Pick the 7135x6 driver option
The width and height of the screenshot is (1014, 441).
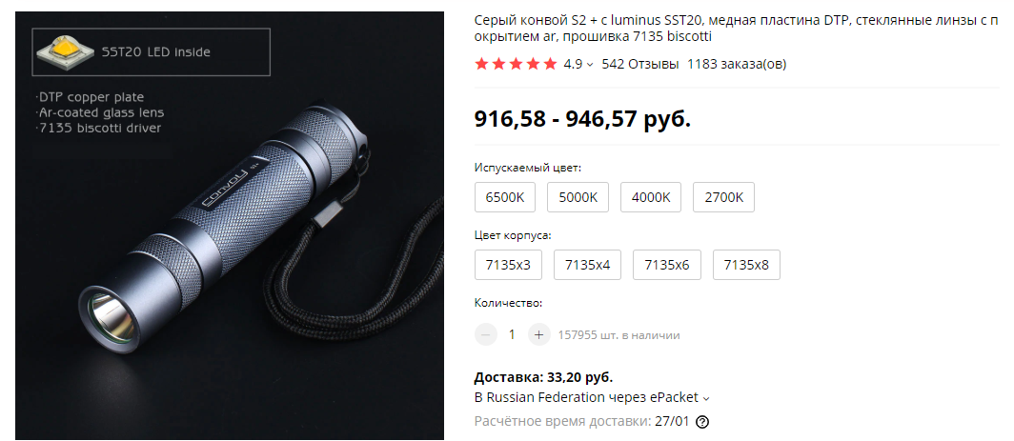(667, 265)
